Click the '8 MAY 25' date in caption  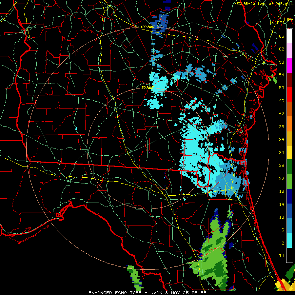(x=178, y=293)
